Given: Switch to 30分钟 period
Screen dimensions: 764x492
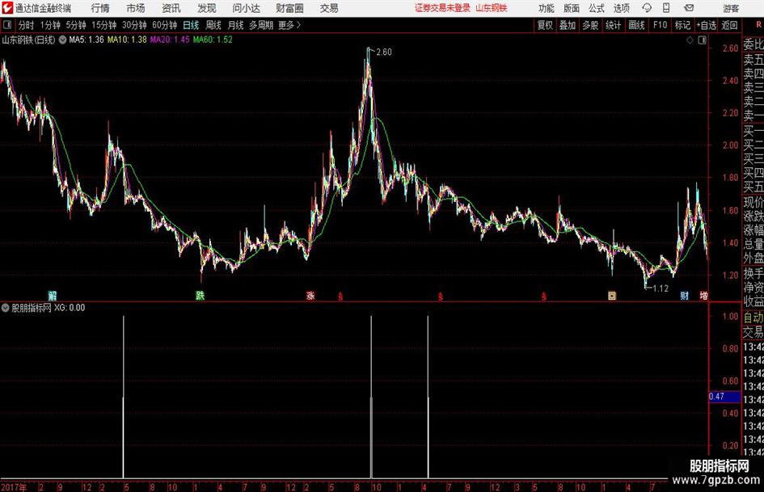Looking at the screenshot, I should pyautogui.click(x=134, y=25).
